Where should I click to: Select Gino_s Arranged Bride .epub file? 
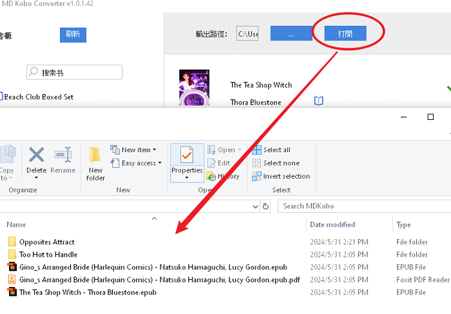pyautogui.click(x=153, y=267)
